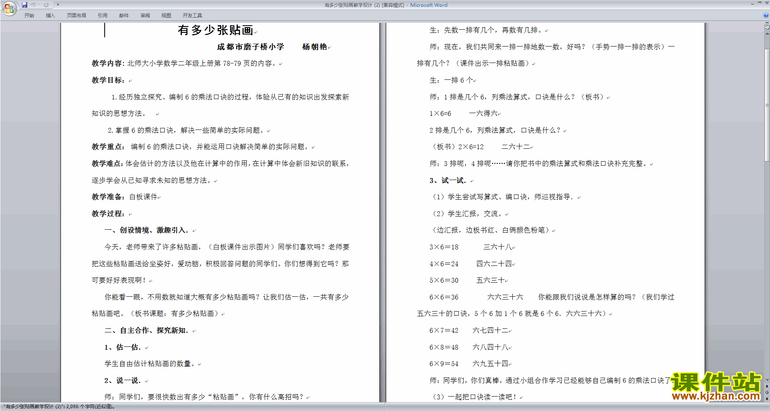The image size is (770, 411).
Task: Click the vertical scrollbar down arrow
Action: click(767, 380)
